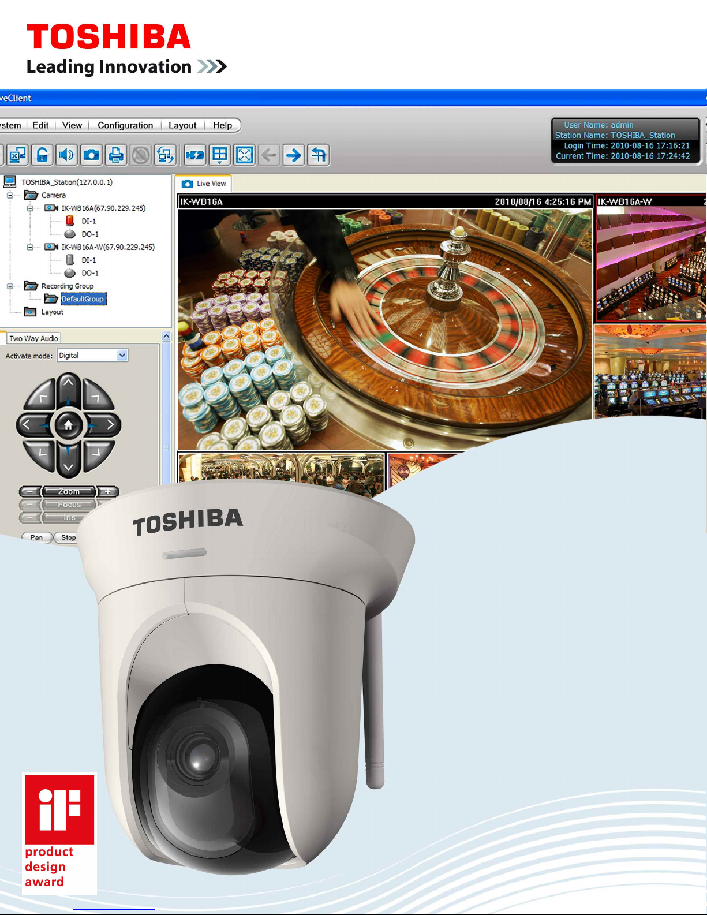Click the TOSHIBA_Station computer icon
707x915 pixels.
[x=10, y=182]
